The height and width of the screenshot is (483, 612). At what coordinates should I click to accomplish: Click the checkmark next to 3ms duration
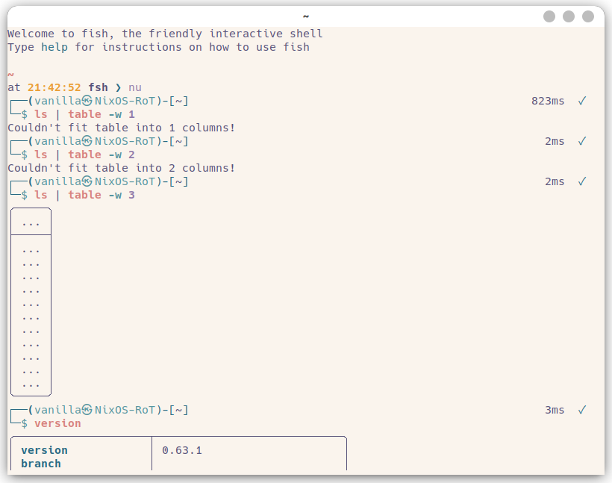pos(582,409)
